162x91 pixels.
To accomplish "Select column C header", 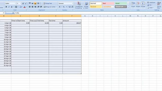I will [x=20, y=16].
